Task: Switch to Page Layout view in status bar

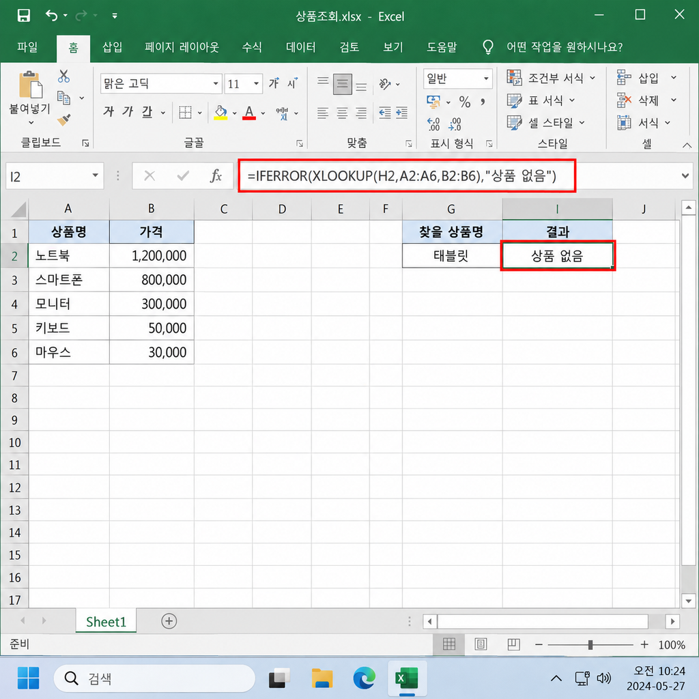Action: 481,644
